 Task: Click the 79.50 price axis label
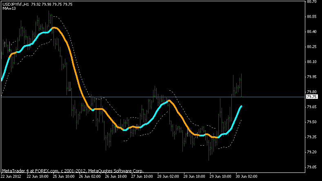point(312,122)
